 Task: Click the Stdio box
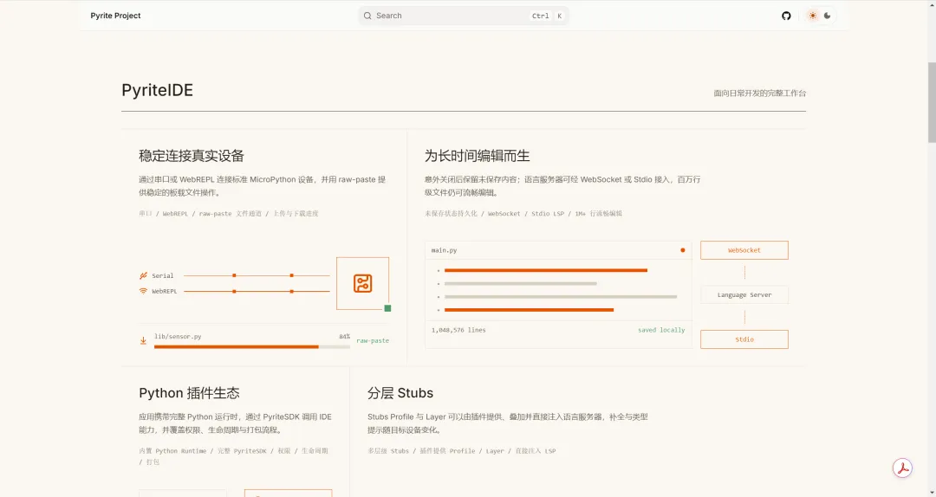click(744, 339)
